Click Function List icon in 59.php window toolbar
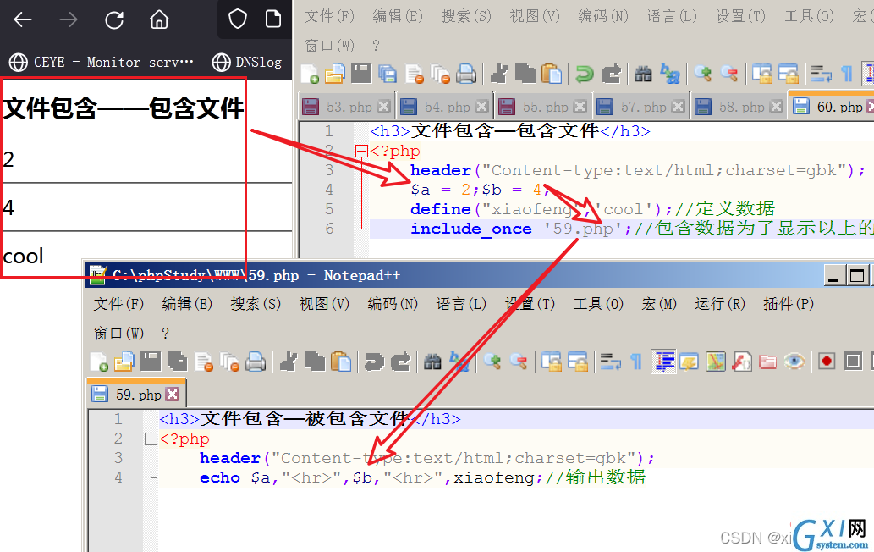This screenshot has height=552, width=874. click(742, 362)
